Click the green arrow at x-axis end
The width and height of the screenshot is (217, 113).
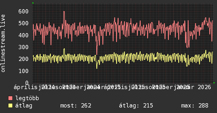coord(214,83)
